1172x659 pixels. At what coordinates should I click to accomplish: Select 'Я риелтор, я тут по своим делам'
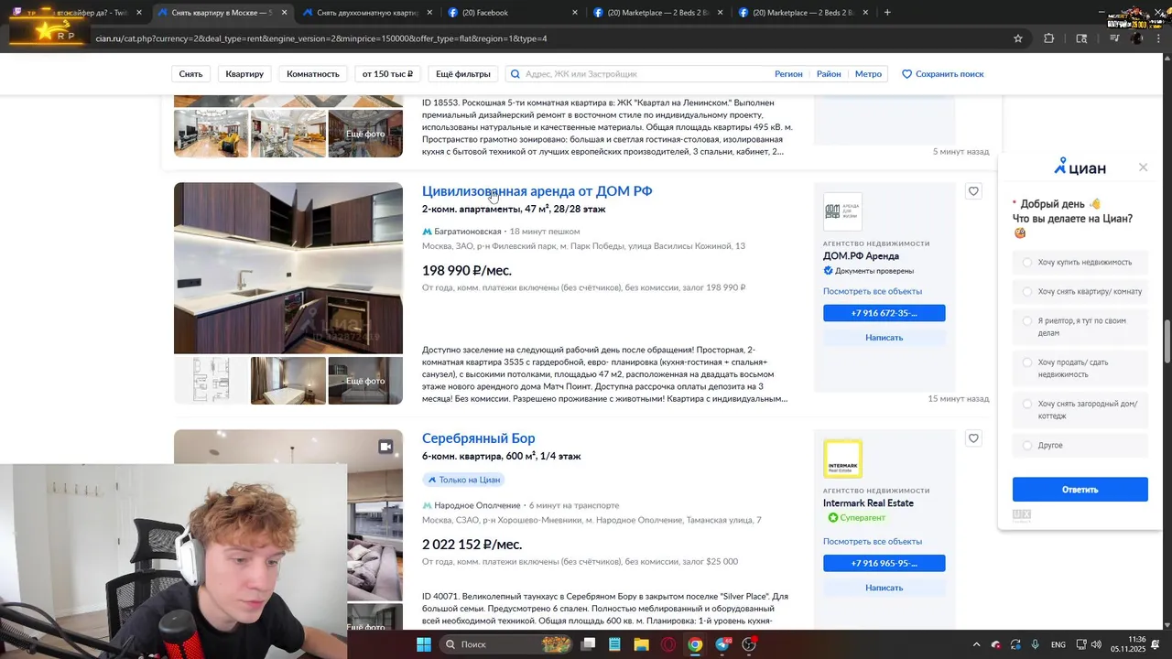click(1080, 327)
